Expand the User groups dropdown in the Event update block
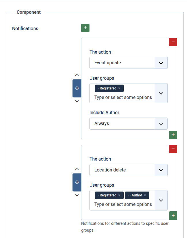Screen dimensions: 187x238 161,93
